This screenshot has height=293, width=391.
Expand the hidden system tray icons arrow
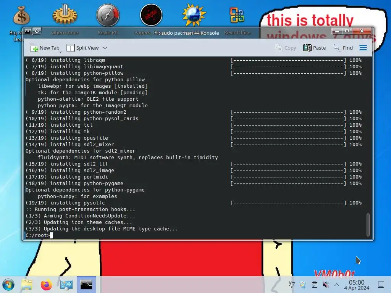point(337,285)
